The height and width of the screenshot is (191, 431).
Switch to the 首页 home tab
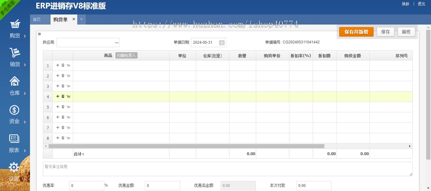[x=37, y=20]
